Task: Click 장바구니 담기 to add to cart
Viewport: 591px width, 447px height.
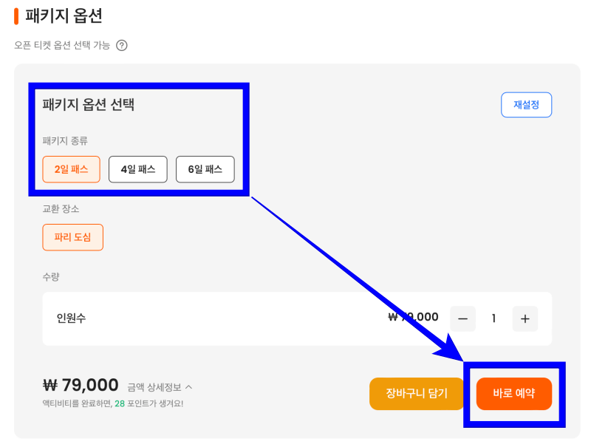Action: click(417, 394)
